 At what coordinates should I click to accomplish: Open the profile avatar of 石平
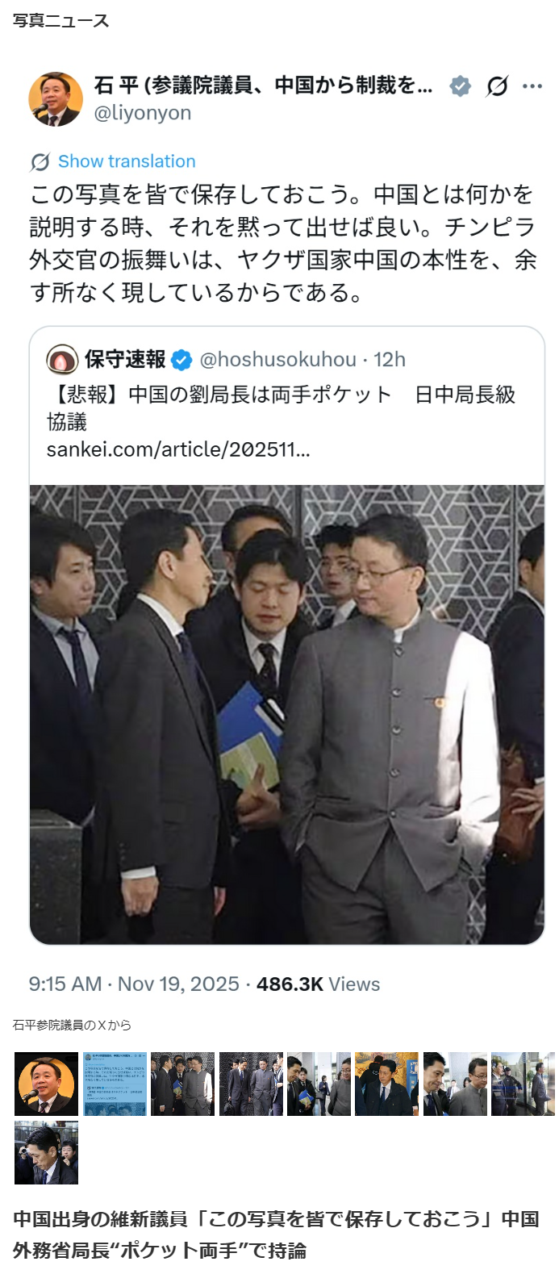tap(56, 99)
